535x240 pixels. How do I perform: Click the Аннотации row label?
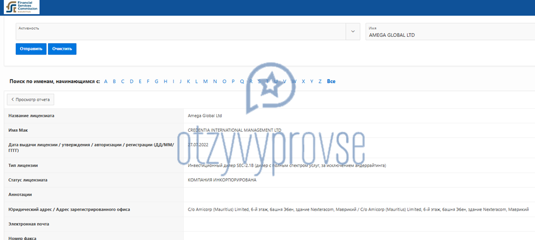(x=20, y=194)
